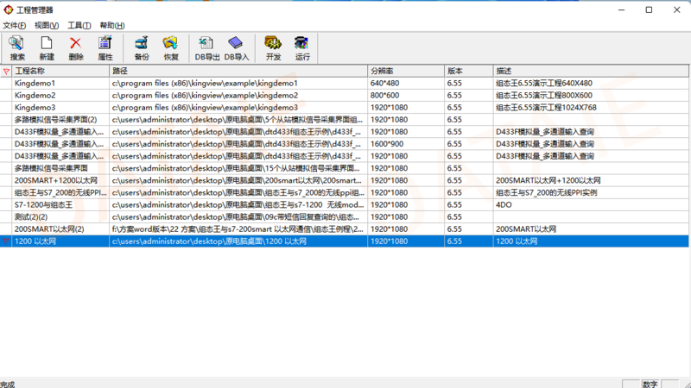Select project 200SMART+1200以太网
This screenshot has height=388, width=691.
coord(56,180)
